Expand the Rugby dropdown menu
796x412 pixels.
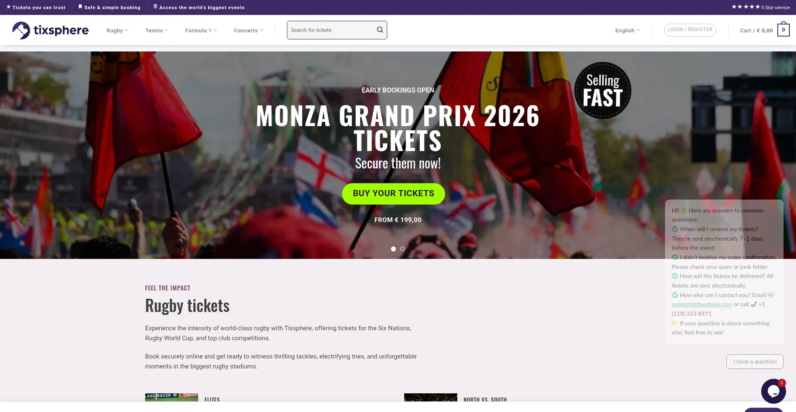point(117,30)
